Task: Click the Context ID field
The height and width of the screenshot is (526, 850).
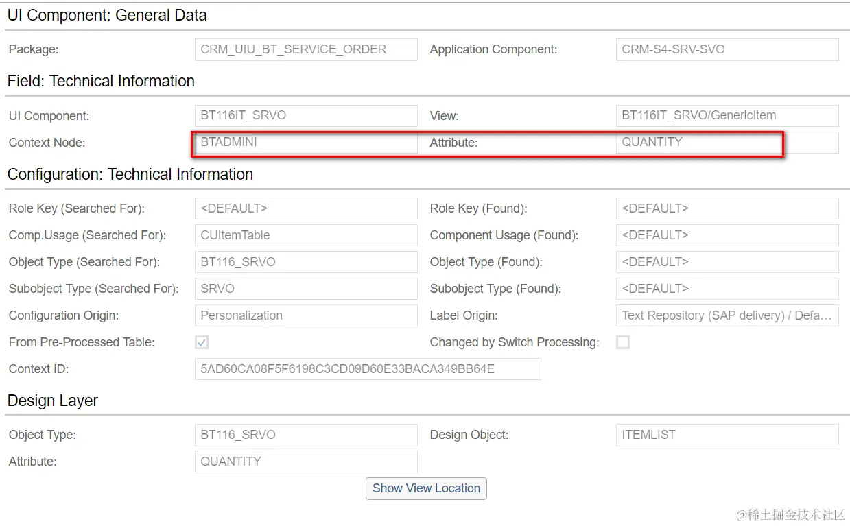Action: [368, 369]
